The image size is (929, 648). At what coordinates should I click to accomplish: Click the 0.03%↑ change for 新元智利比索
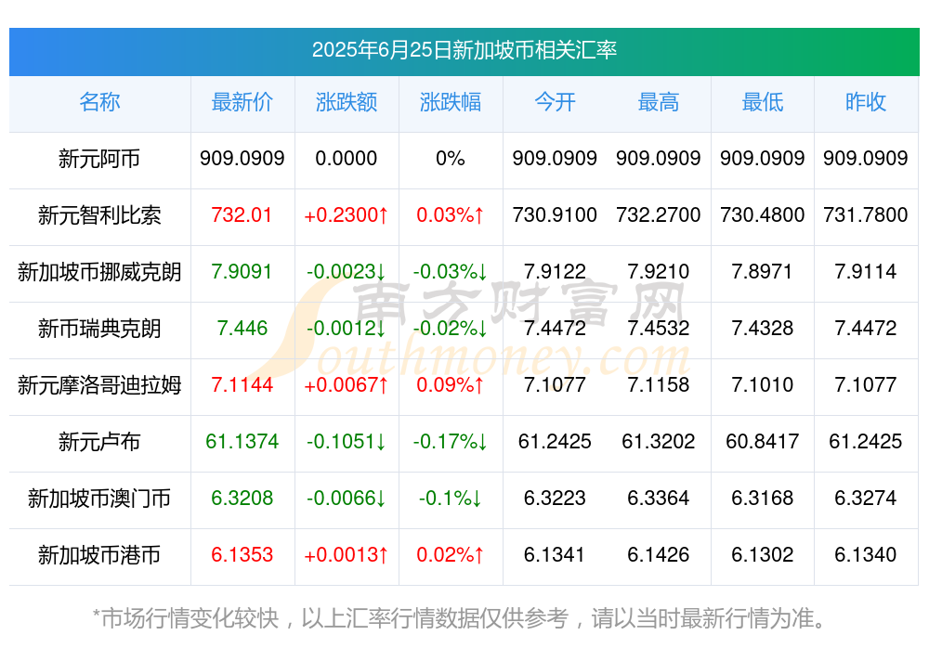[451, 215]
